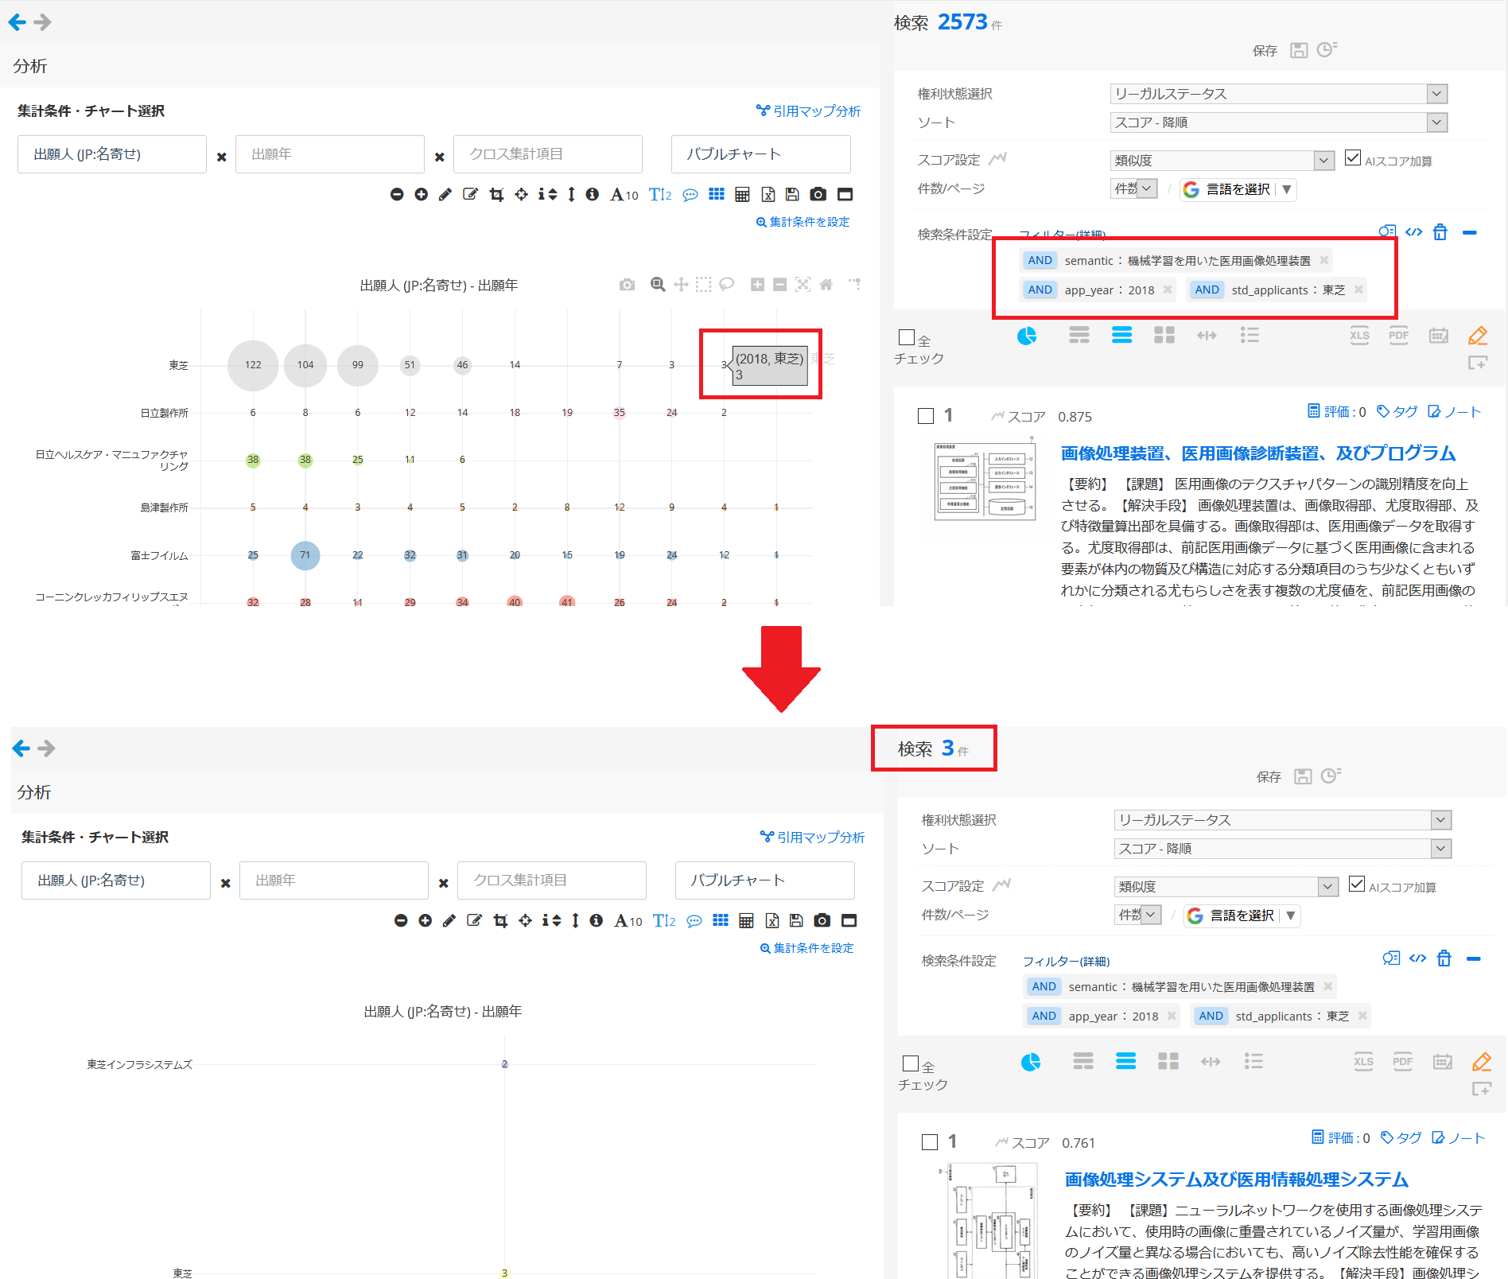Open 類似度 score dropdown in upper screenshot
The image size is (1508, 1279).
tap(1222, 160)
